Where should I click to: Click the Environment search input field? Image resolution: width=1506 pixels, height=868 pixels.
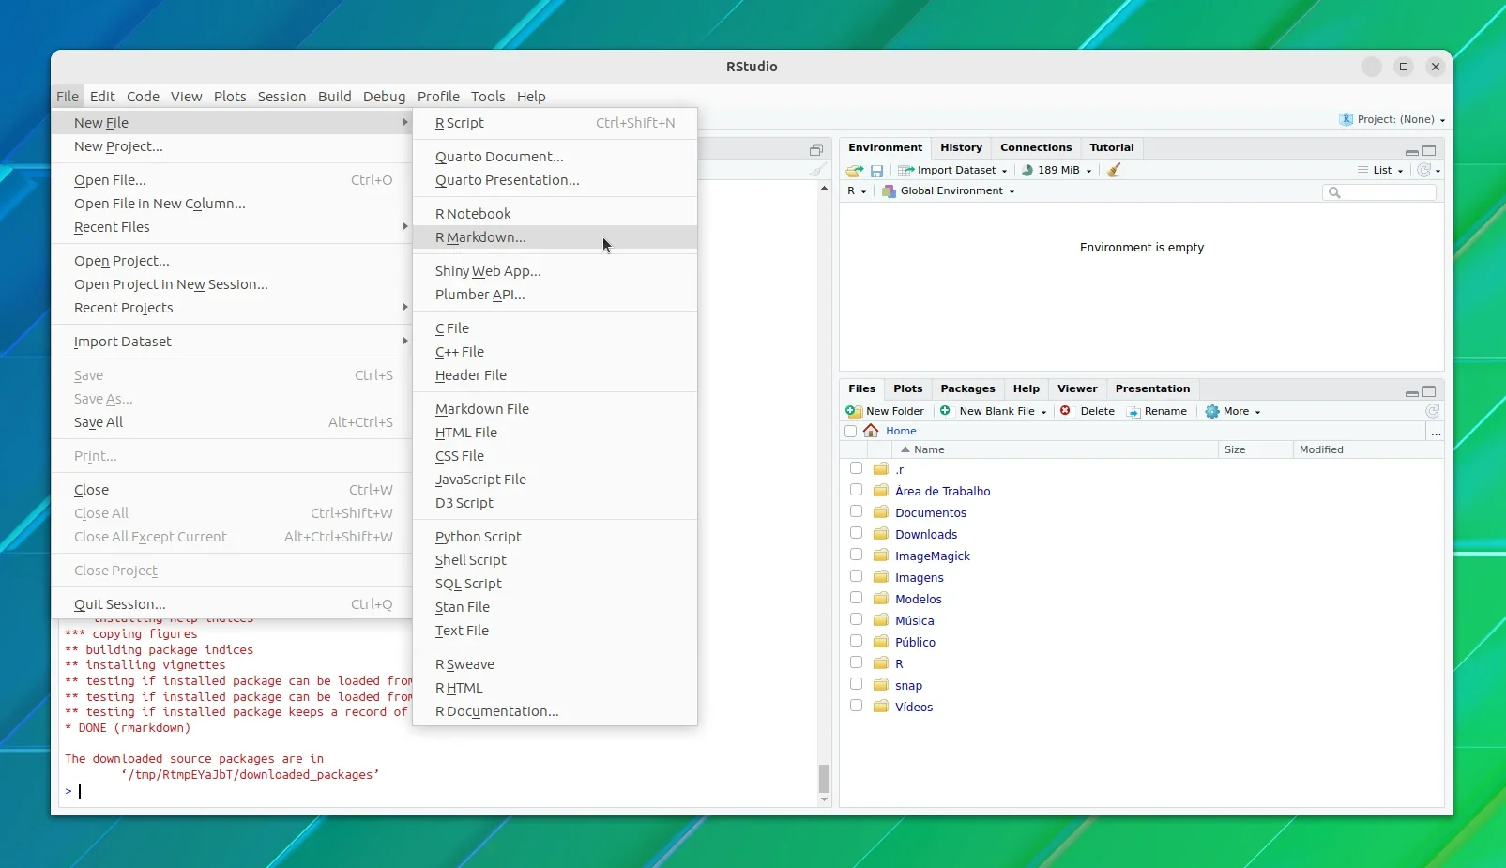coord(1379,192)
